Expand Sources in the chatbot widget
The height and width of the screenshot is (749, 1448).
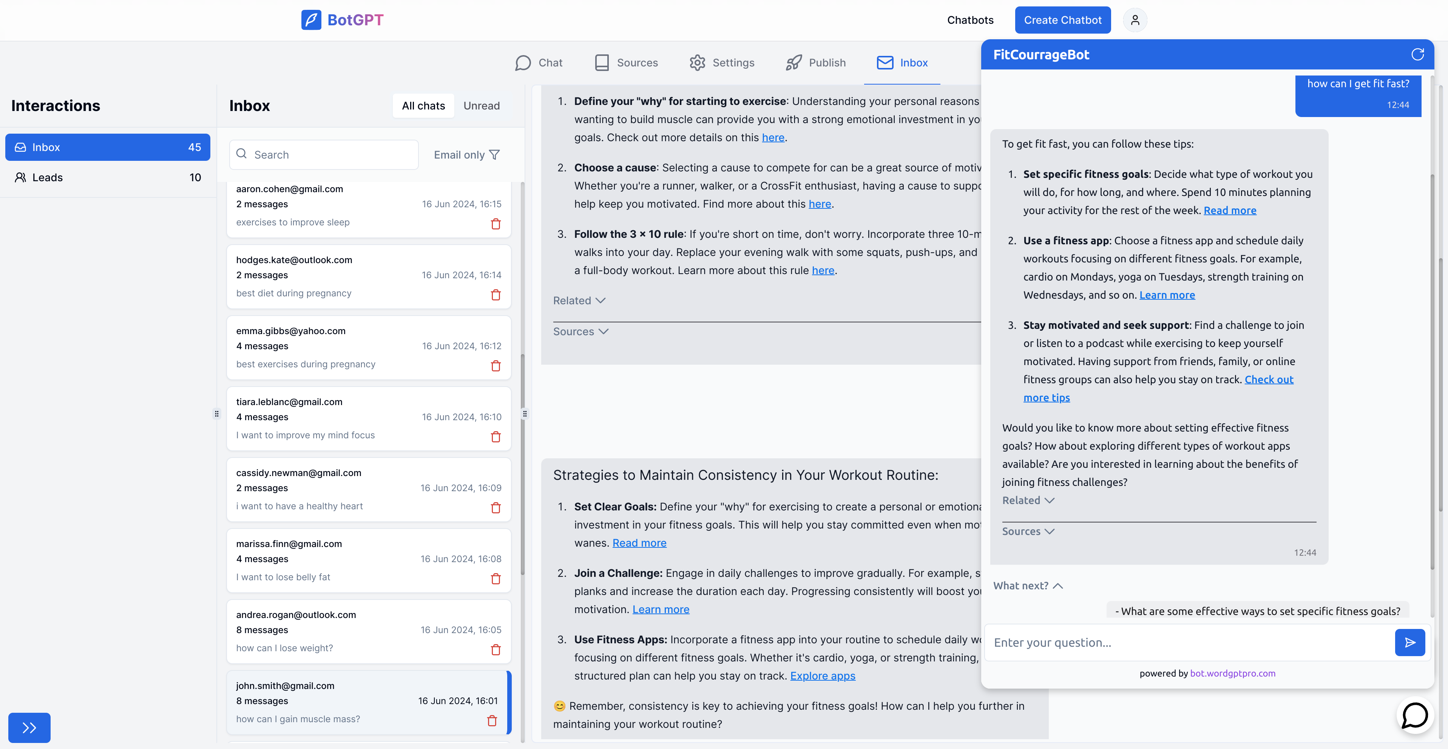click(1028, 531)
